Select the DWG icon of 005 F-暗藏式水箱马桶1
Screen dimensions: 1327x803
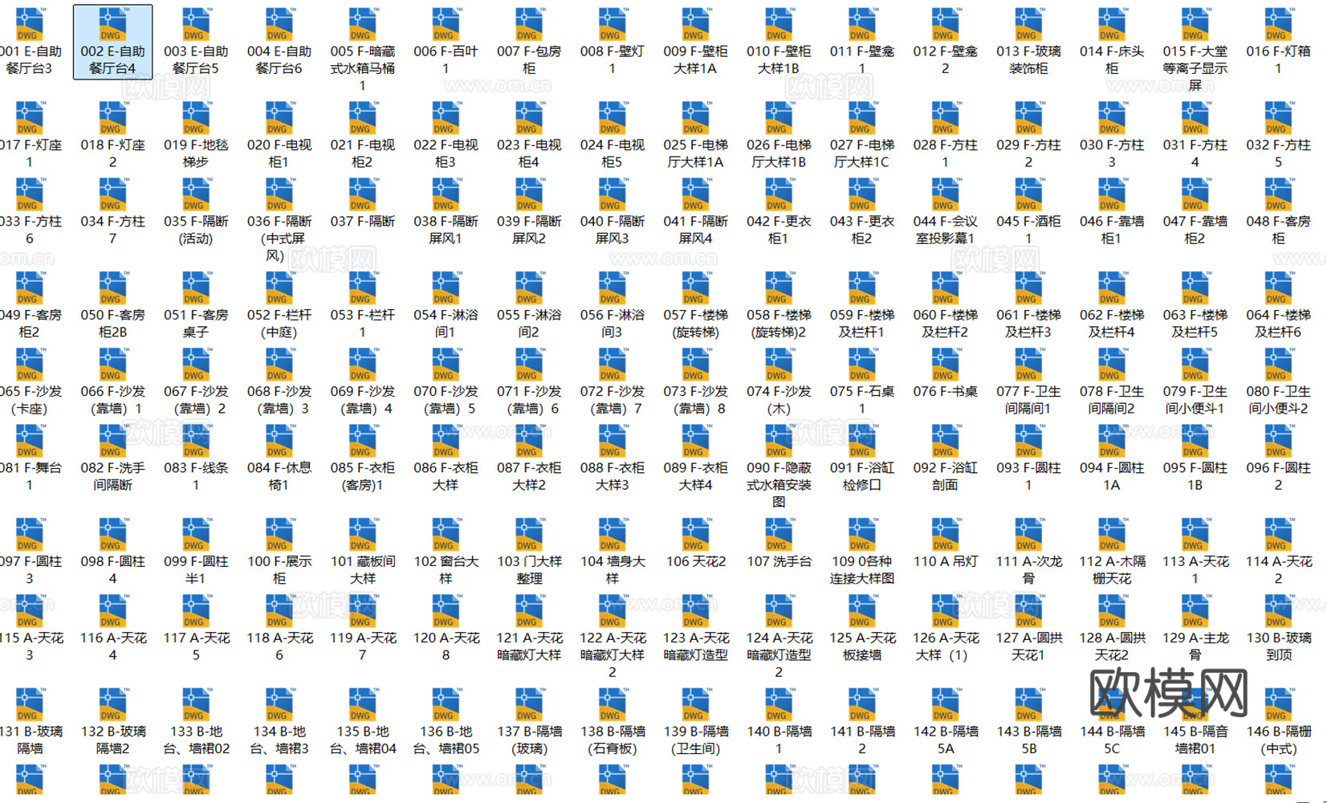(363, 24)
